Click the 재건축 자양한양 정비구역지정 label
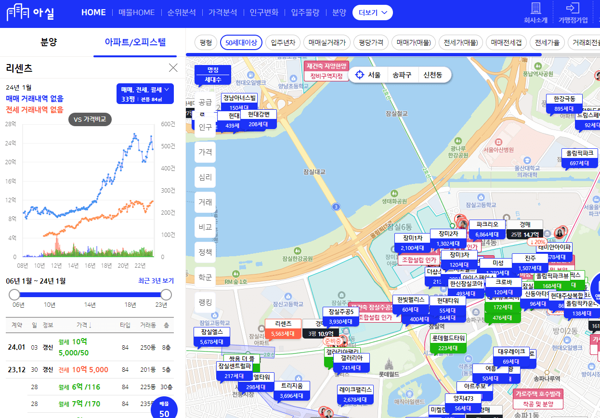Image resolution: width=600 pixels, height=418 pixels. pyautogui.click(x=326, y=71)
